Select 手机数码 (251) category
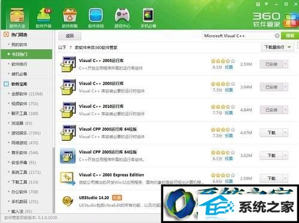 click(26, 202)
